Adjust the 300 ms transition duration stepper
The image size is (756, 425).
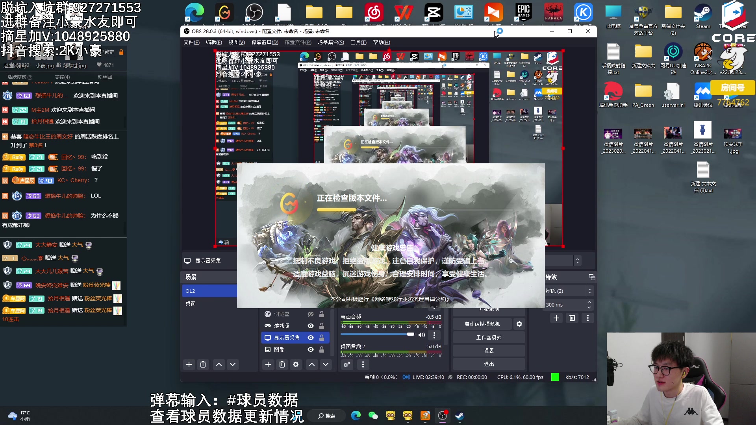click(x=589, y=305)
